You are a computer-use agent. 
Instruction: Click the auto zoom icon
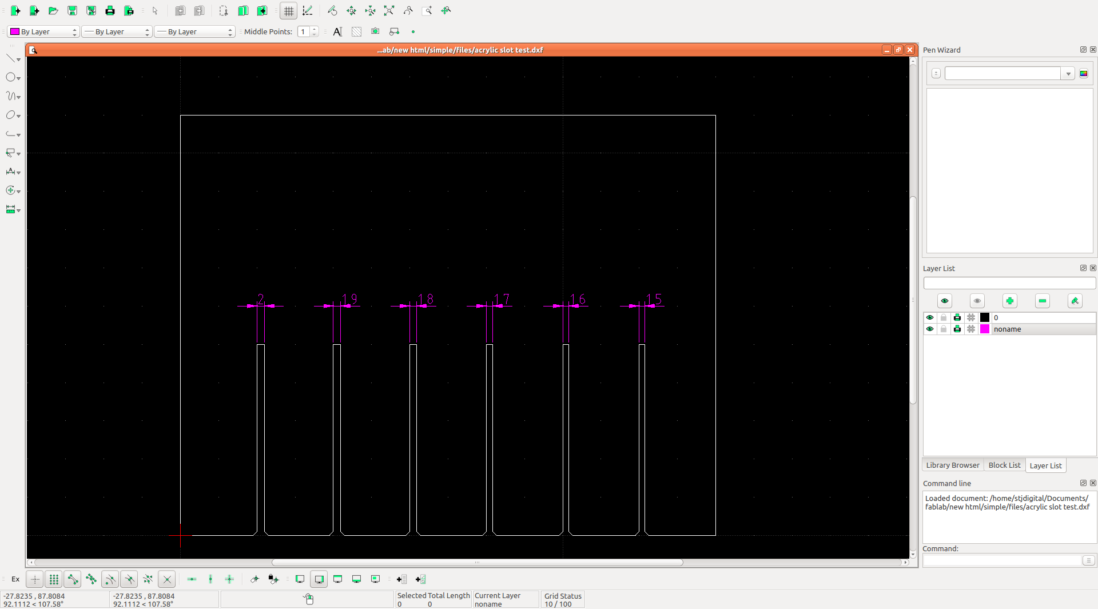click(389, 10)
